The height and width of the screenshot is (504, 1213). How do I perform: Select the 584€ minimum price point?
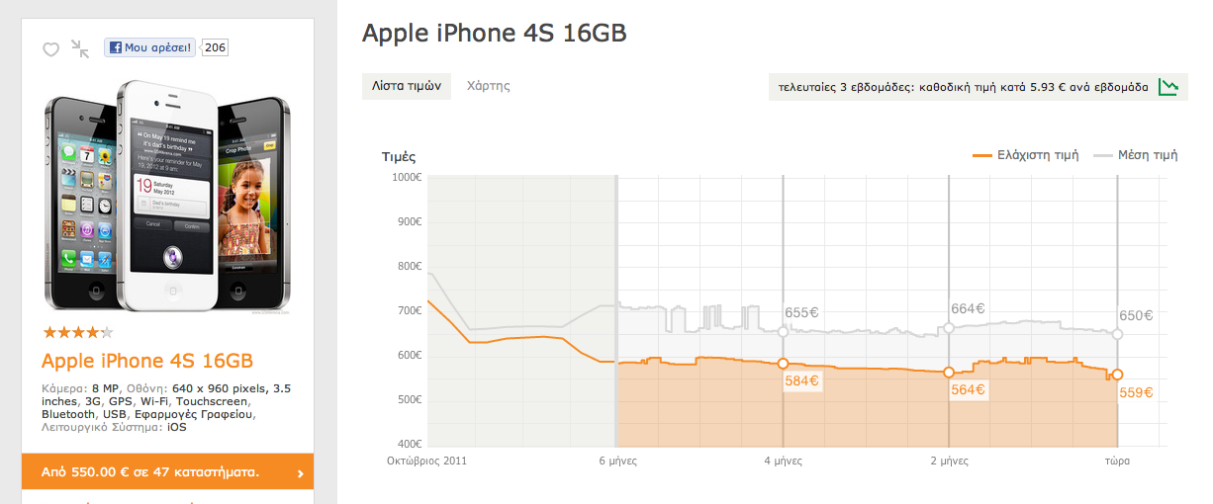tap(783, 364)
